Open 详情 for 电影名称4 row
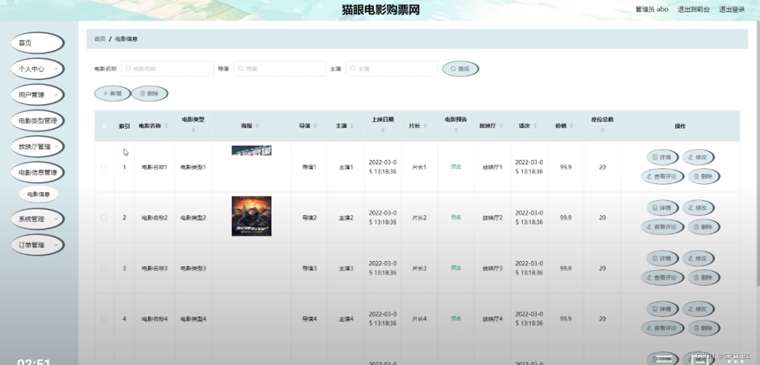Image resolution: width=760 pixels, height=365 pixels. (x=662, y=309)
